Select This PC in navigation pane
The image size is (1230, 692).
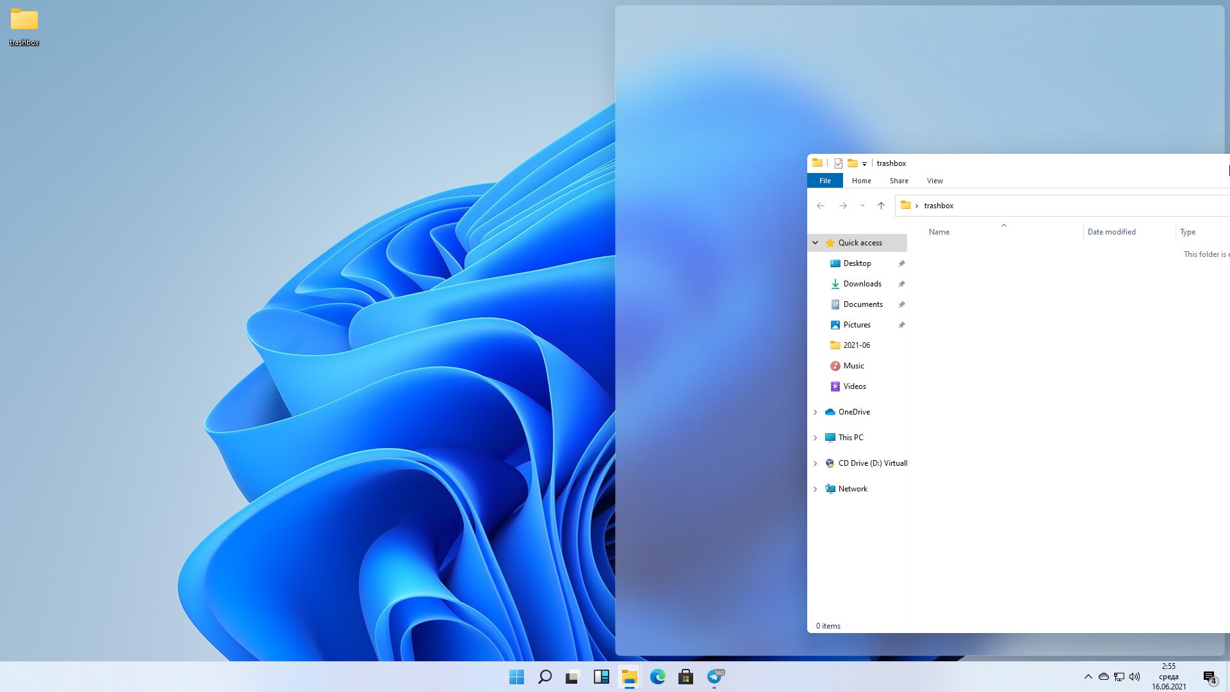click(x=851, y=438)
